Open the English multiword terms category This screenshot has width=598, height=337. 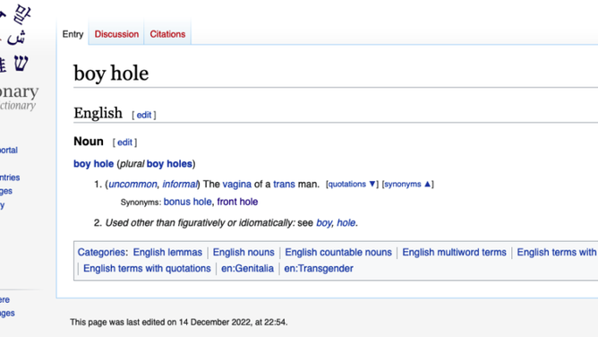pyautogui.click(x=454, y=252)
